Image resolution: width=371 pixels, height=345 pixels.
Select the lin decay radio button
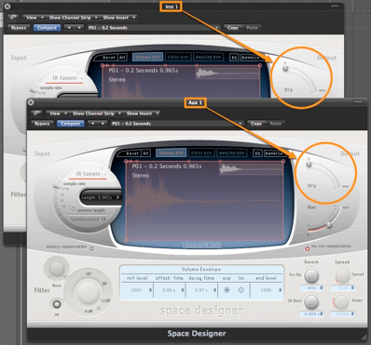(241, 290)
